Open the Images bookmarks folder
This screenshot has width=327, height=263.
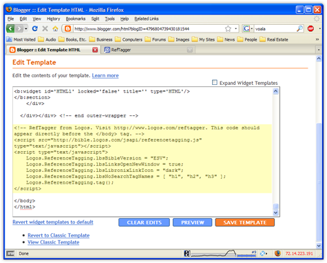179,39
